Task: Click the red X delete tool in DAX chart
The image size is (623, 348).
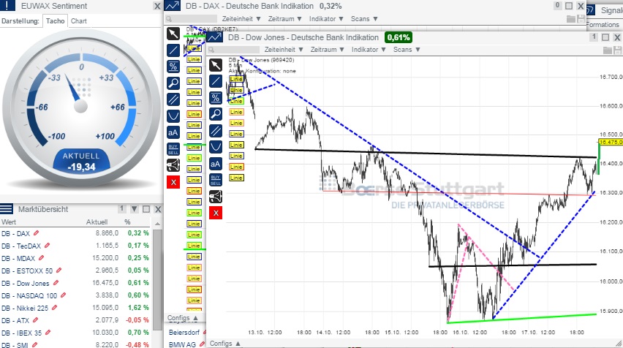Action: 173,182
